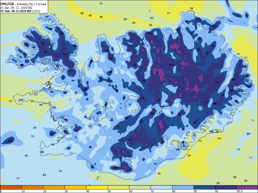Screen dimensions: 258x193
Task: Click the light blue 70–80 legend swatch
Action: tap(162, 187)
